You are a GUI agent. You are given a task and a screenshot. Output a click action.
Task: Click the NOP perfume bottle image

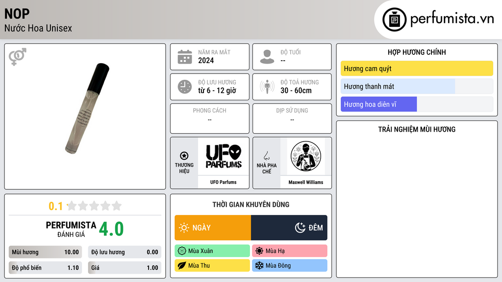tap(87, 108)
